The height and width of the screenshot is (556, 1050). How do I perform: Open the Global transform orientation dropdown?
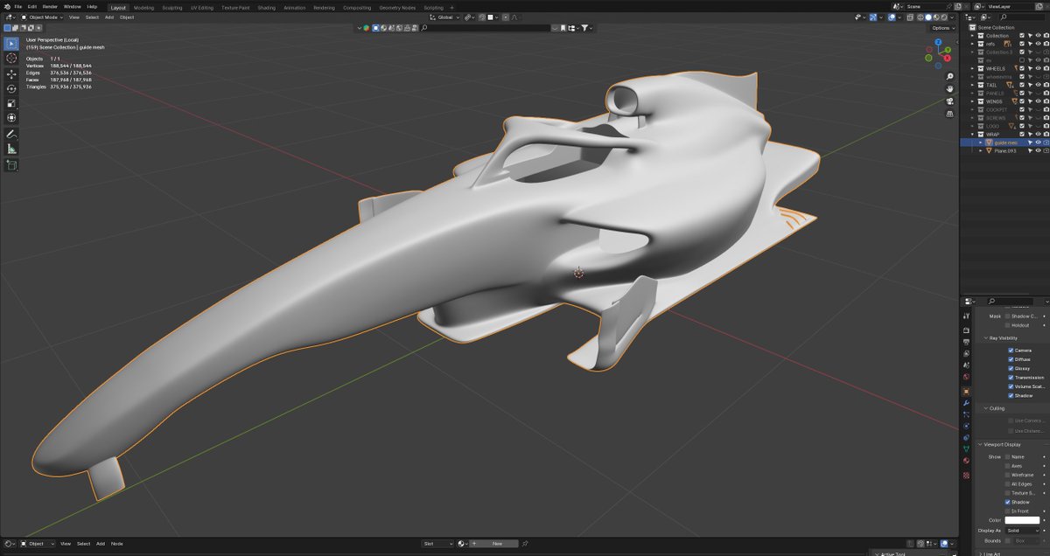pos(445,17)
